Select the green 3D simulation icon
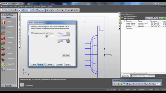 pyautogui.click(x=124, y=84)
